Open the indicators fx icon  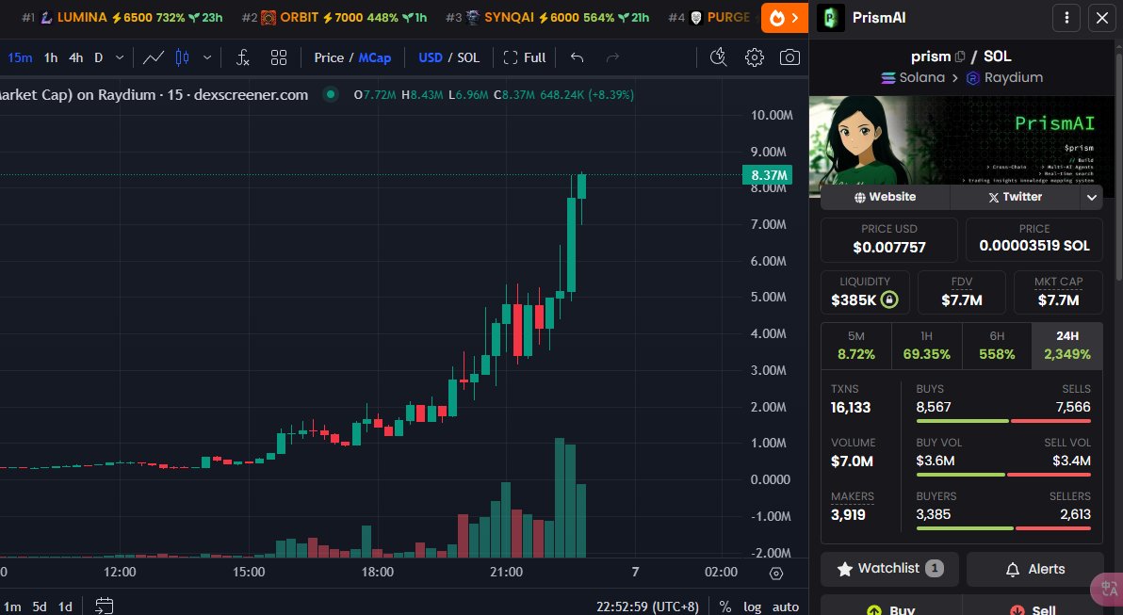pyautogui.click(x=243, y=57)
